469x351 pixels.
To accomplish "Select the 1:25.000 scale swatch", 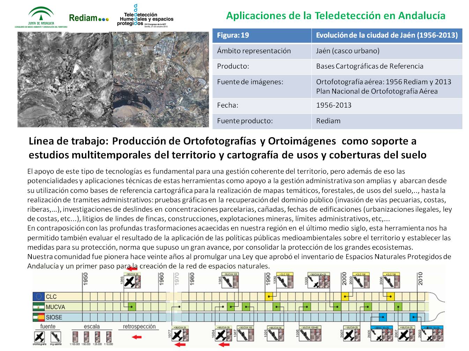I will pyautogui.click(x=97, y=337).
